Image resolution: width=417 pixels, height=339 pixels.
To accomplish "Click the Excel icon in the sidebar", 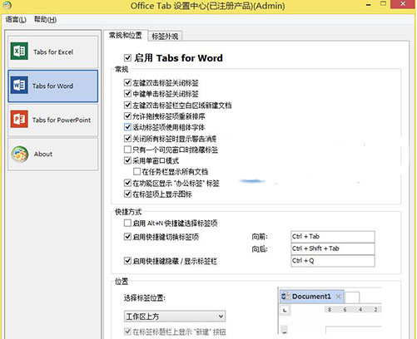I will pyautogui.click(x=19, y=51).
